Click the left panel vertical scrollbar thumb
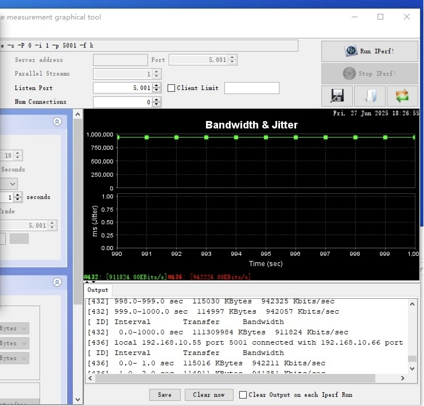This screenshot has height=406, width=424. coord(78,212)
